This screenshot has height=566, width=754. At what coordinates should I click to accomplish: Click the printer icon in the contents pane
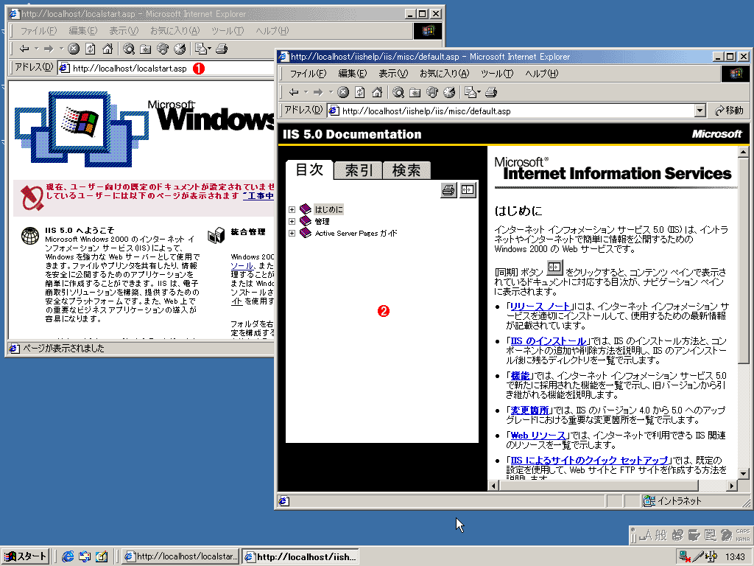point(448,190)
